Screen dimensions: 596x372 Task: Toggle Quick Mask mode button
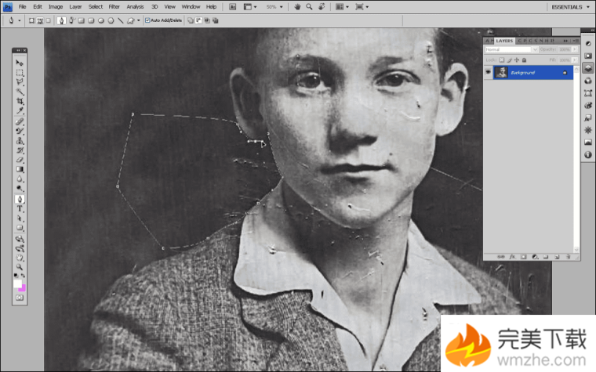click(20, 298)
